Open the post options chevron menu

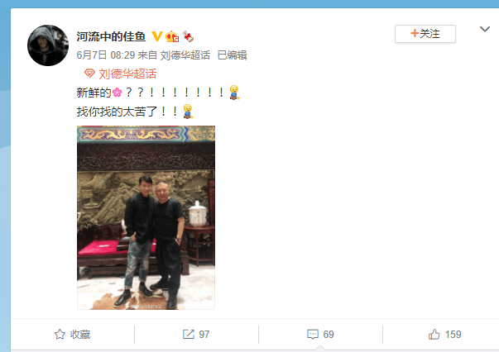[484, 29]
